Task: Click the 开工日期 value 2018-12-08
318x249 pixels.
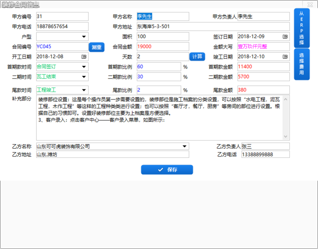Action: point(50,57)
